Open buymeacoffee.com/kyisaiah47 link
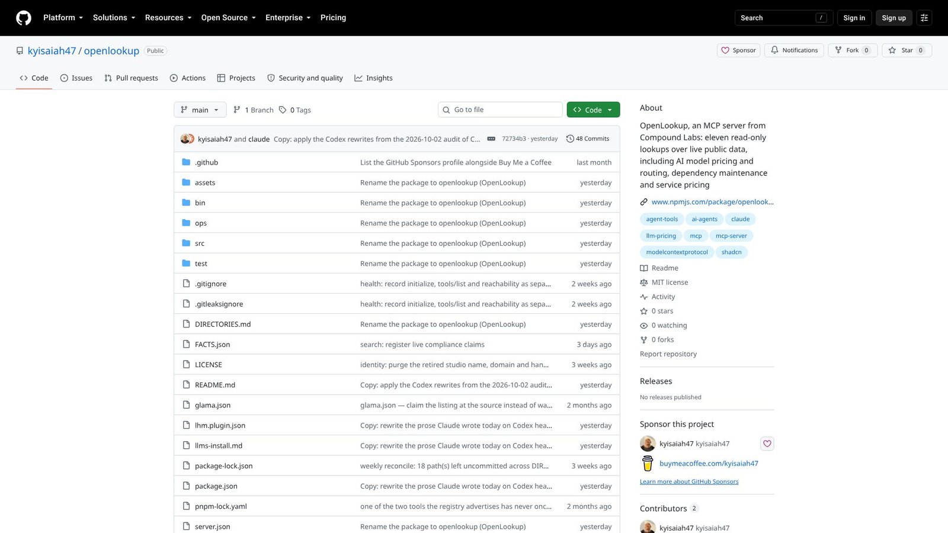 (709, 464)
